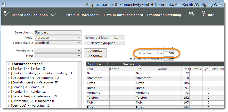Screen dimensions: 228x112
Task: Click the standalone save checkmark icon
Action: tap(53, 14)
